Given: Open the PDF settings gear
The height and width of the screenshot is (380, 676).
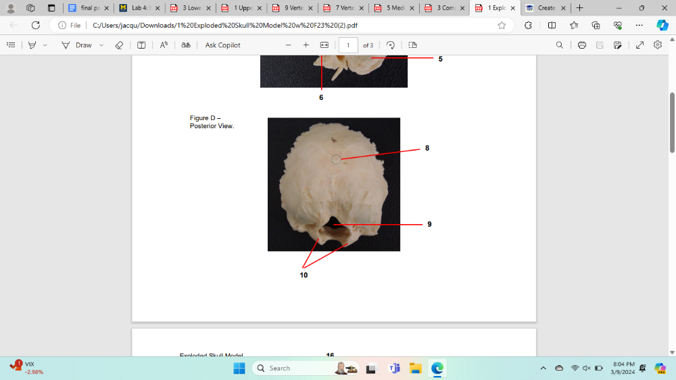Looking at the screenshot, I should (657, 45).
